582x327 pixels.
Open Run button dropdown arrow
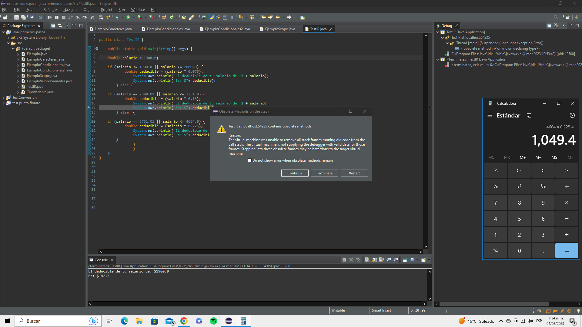coord(134,17)
